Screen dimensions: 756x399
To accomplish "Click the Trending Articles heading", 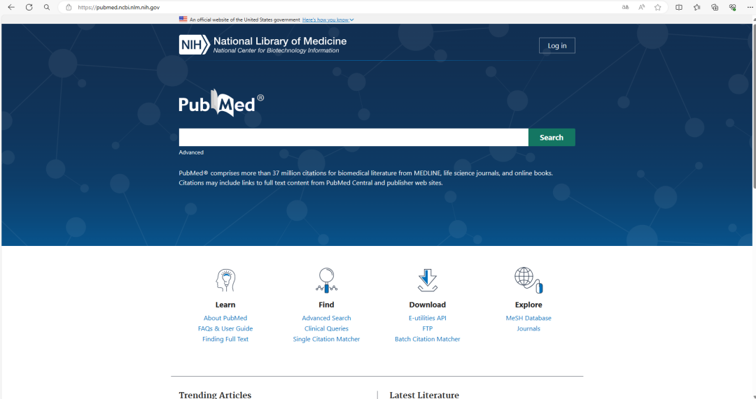I will coord(215,395).
